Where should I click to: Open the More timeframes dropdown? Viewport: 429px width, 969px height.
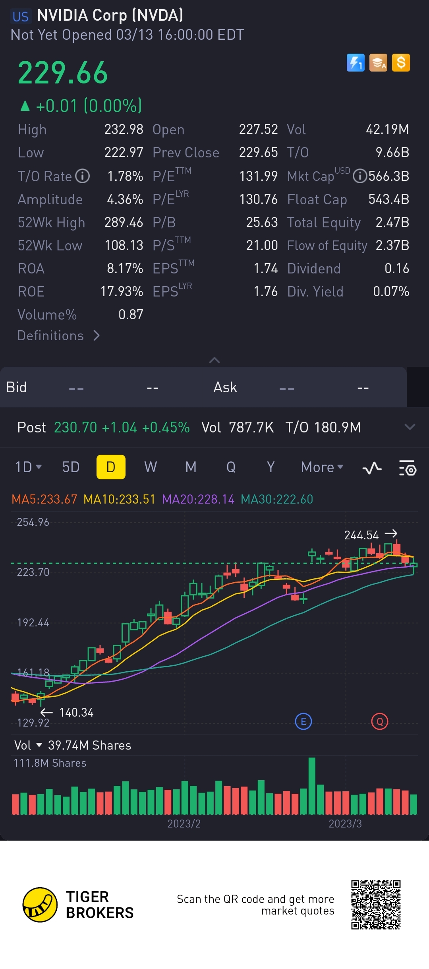(x=322, y=467)
